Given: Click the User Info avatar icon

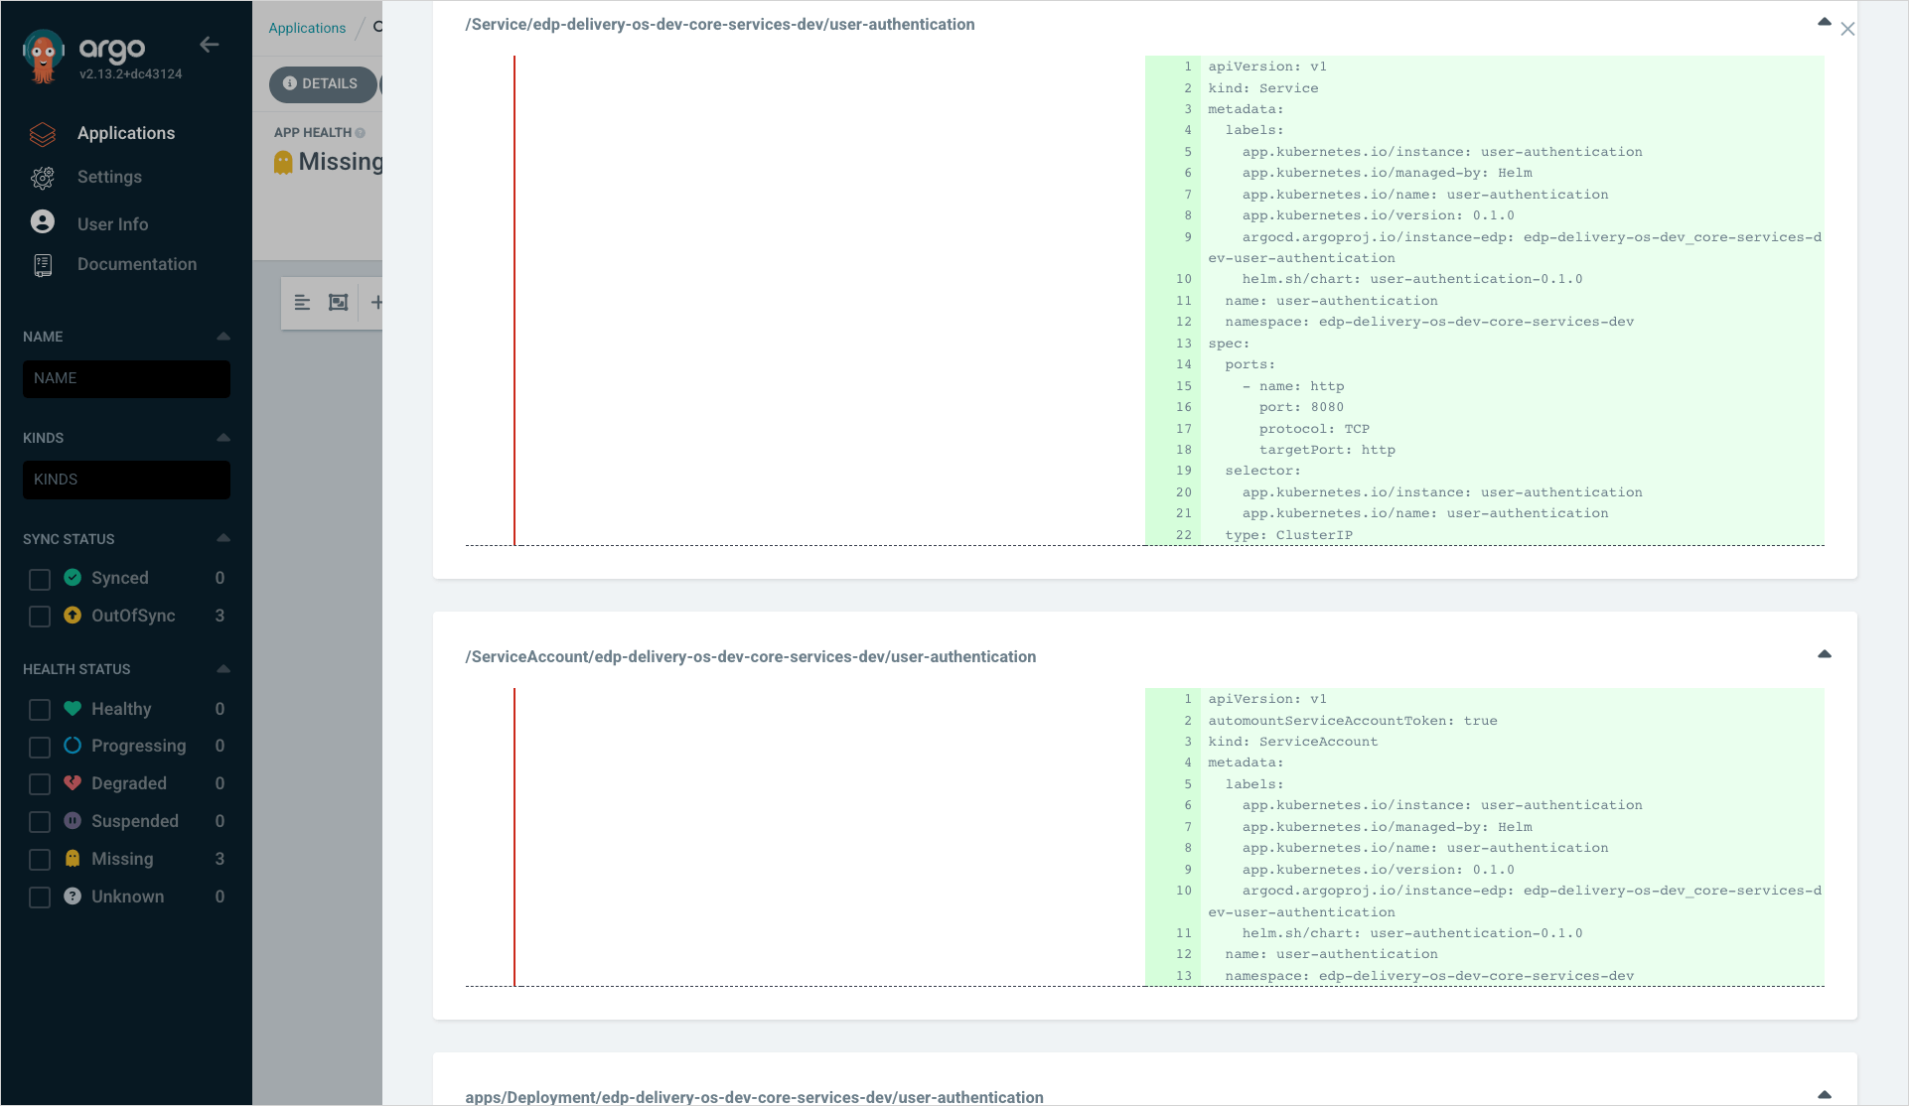Looking at the screenshot, I should [42, 222].
